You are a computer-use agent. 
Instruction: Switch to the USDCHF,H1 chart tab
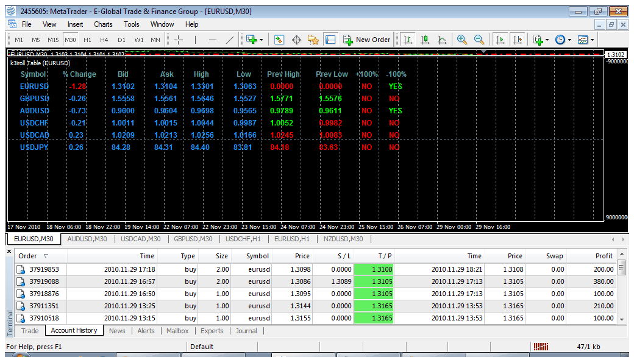[x=243, y=239]
